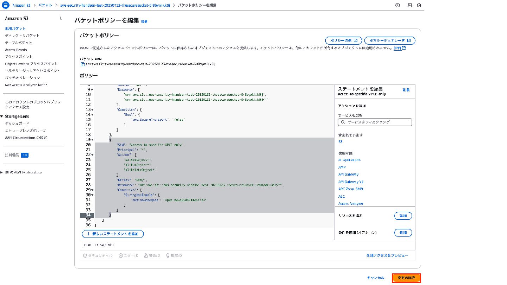Image resolution: width=507 pixels, height=285 pixels.
Task: Open Object Lambda アクセスポイント in sidebar
Action: tap(31, 64)
